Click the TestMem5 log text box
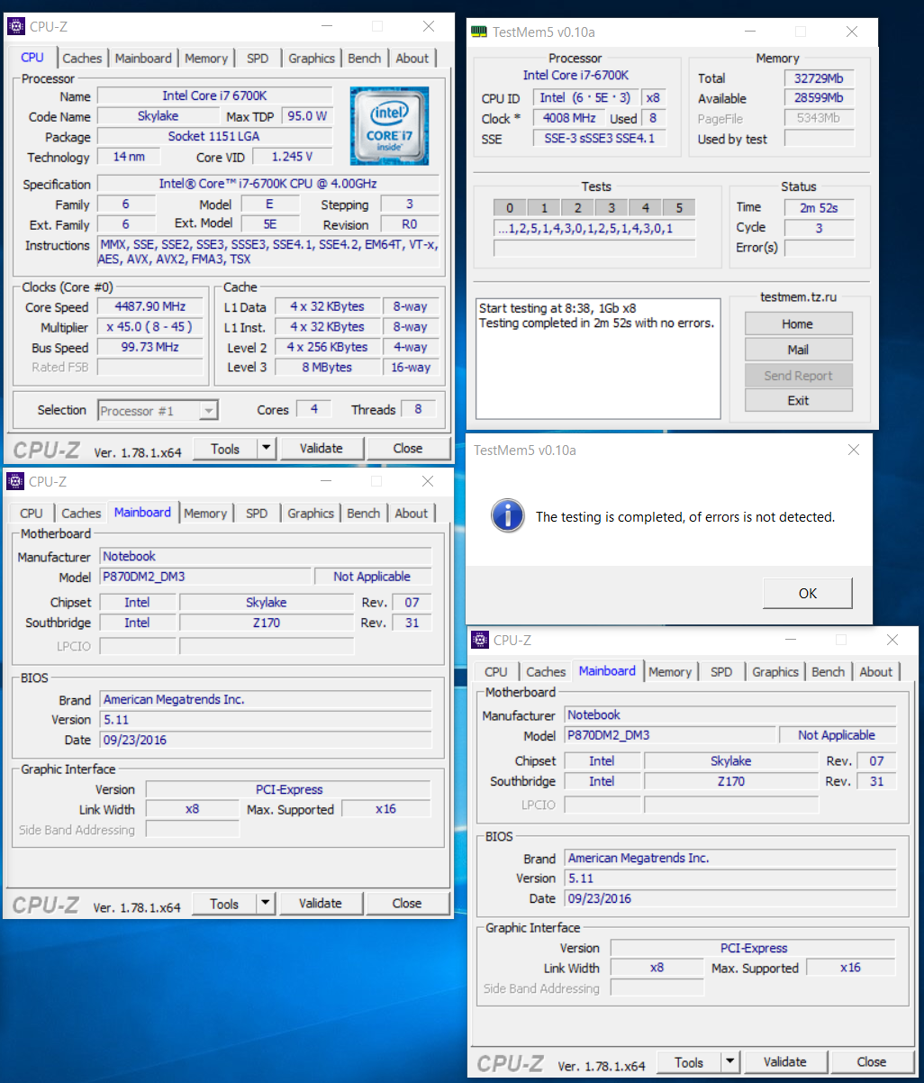Screen dimensions: 924x1083 (x=598, y=359)
